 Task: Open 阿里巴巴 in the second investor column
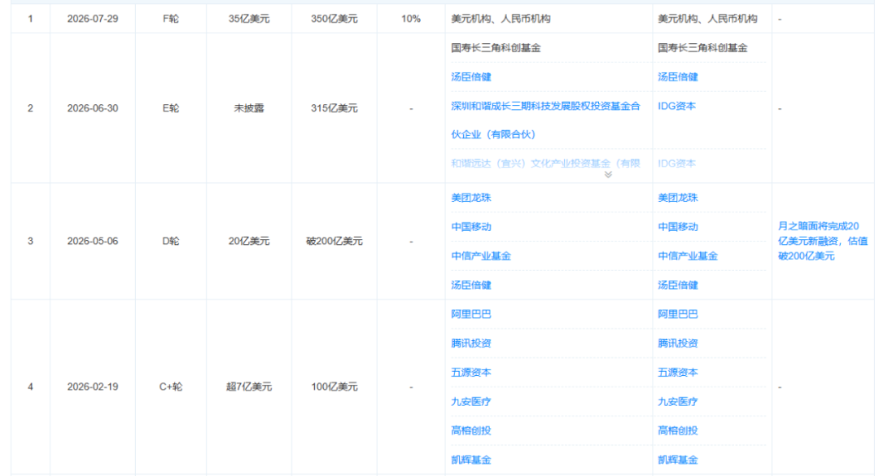[678, 314]
